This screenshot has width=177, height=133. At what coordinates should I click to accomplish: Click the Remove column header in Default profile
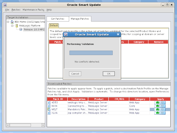158,42
